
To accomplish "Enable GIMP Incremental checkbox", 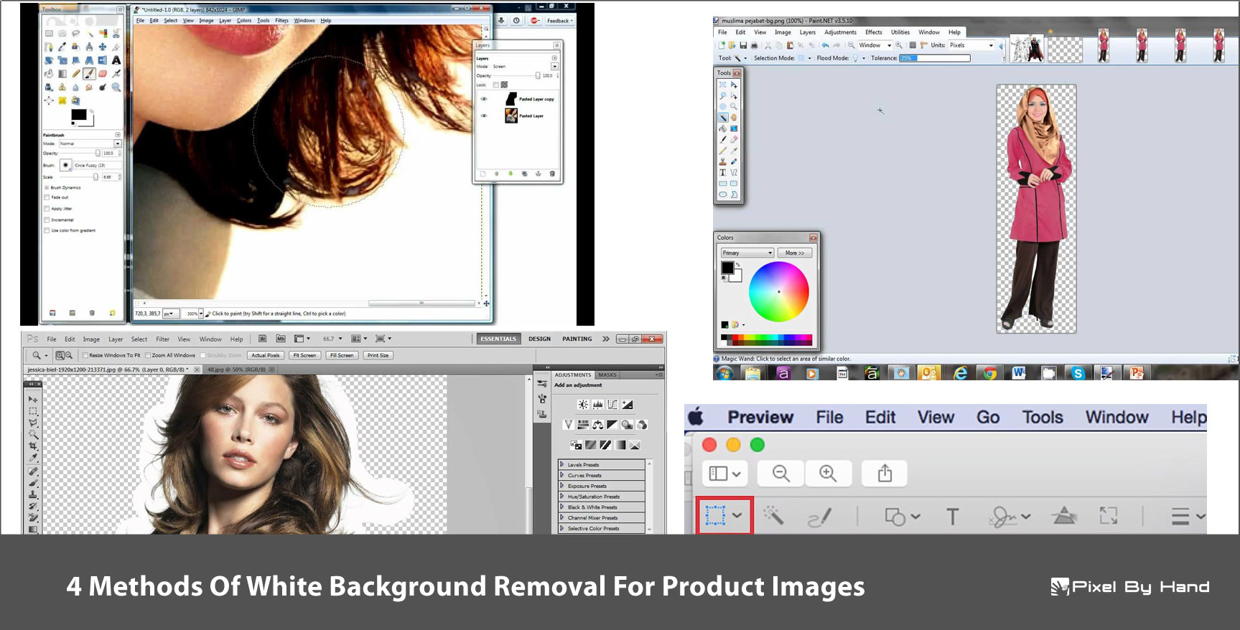I will click(x=47, y=220).
